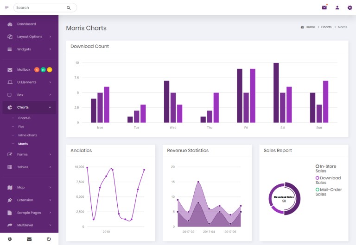Go to Home breadcrumb link
Image resolution: width=356 pixels, height=245 pixels.
310,27
